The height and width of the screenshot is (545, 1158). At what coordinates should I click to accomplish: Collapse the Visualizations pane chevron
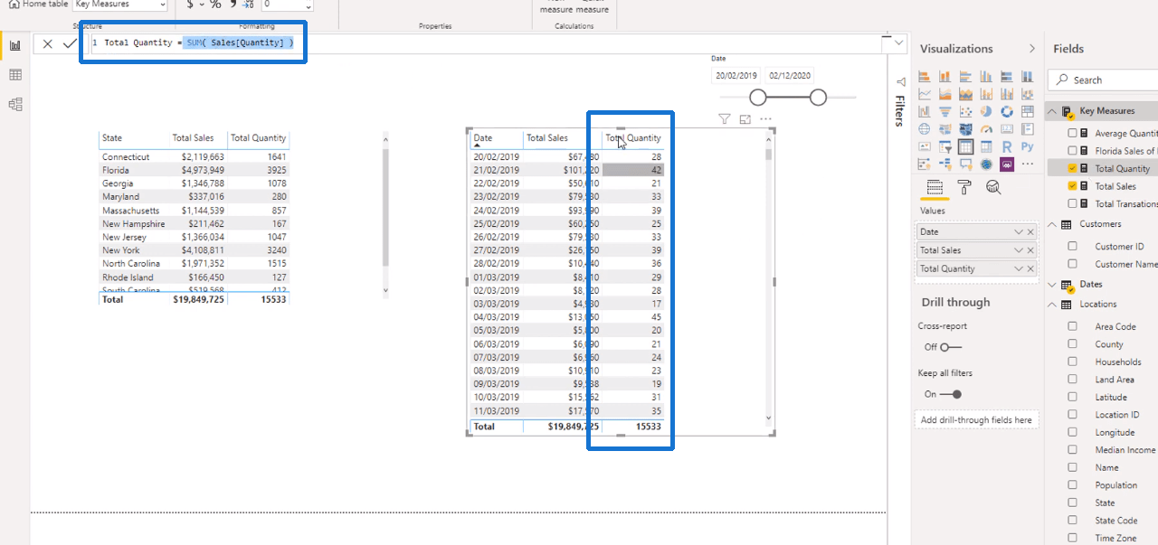(x=1032, y=49)
